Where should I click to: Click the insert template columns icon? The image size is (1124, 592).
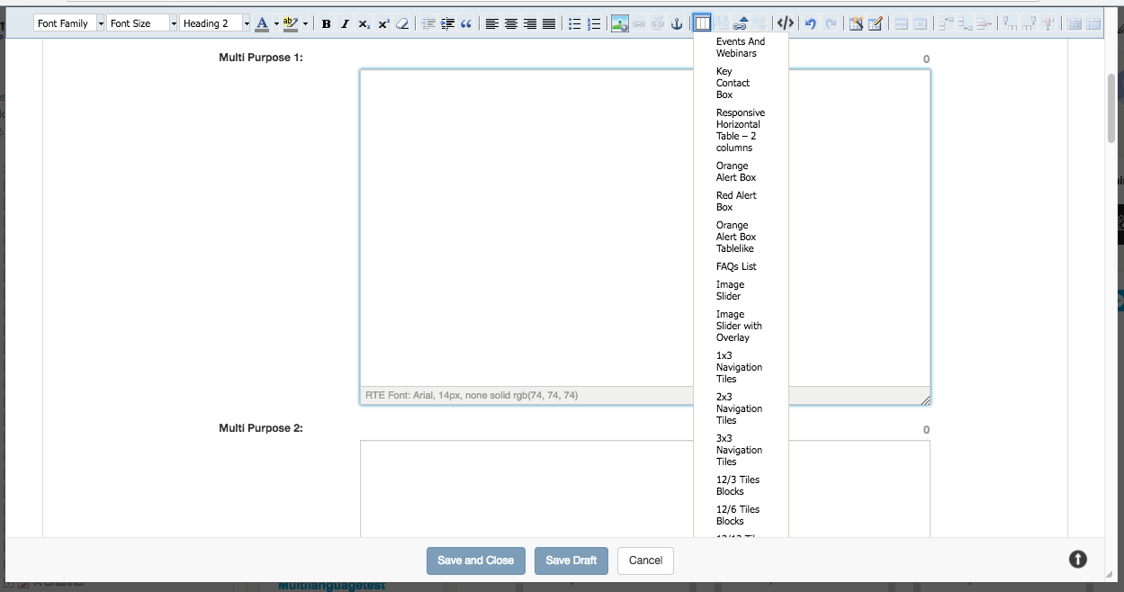(703, 23)
